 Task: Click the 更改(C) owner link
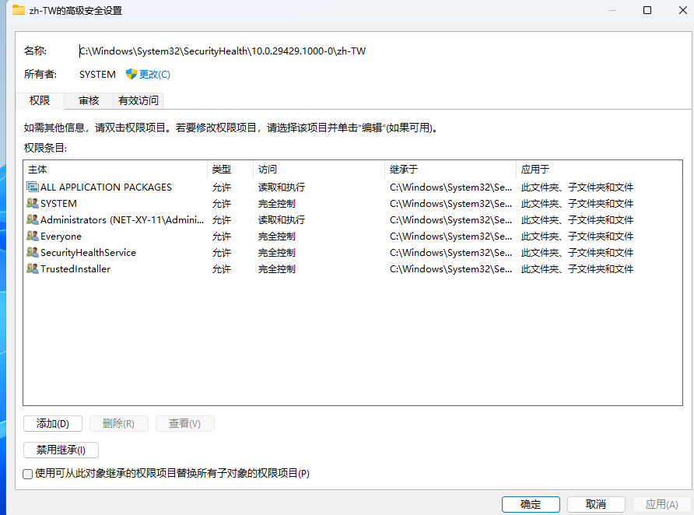tap(154, 75)
